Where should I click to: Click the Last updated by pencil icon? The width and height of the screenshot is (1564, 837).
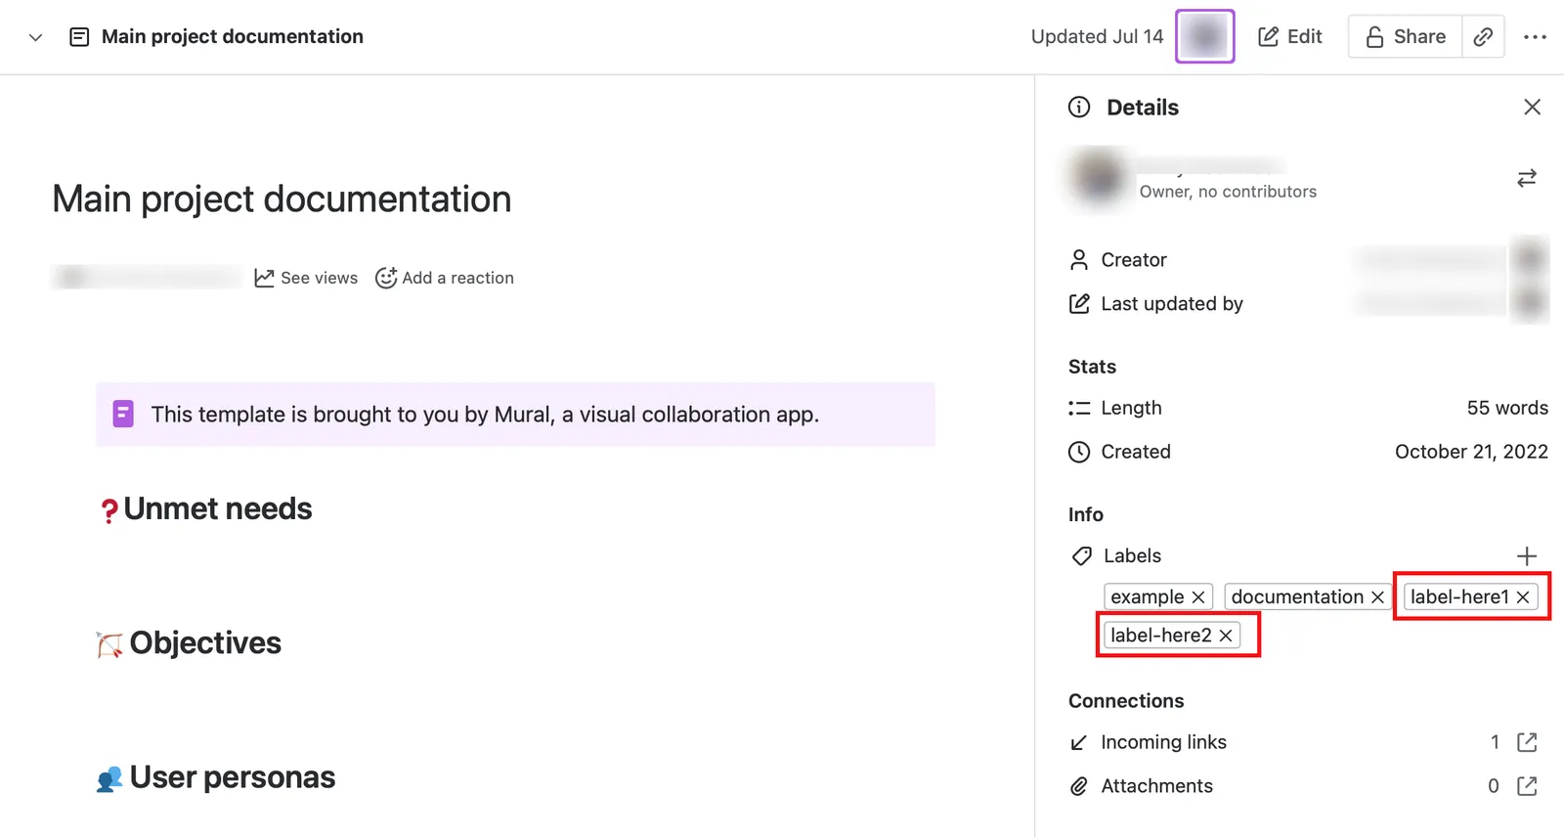tap(1078, 304)
